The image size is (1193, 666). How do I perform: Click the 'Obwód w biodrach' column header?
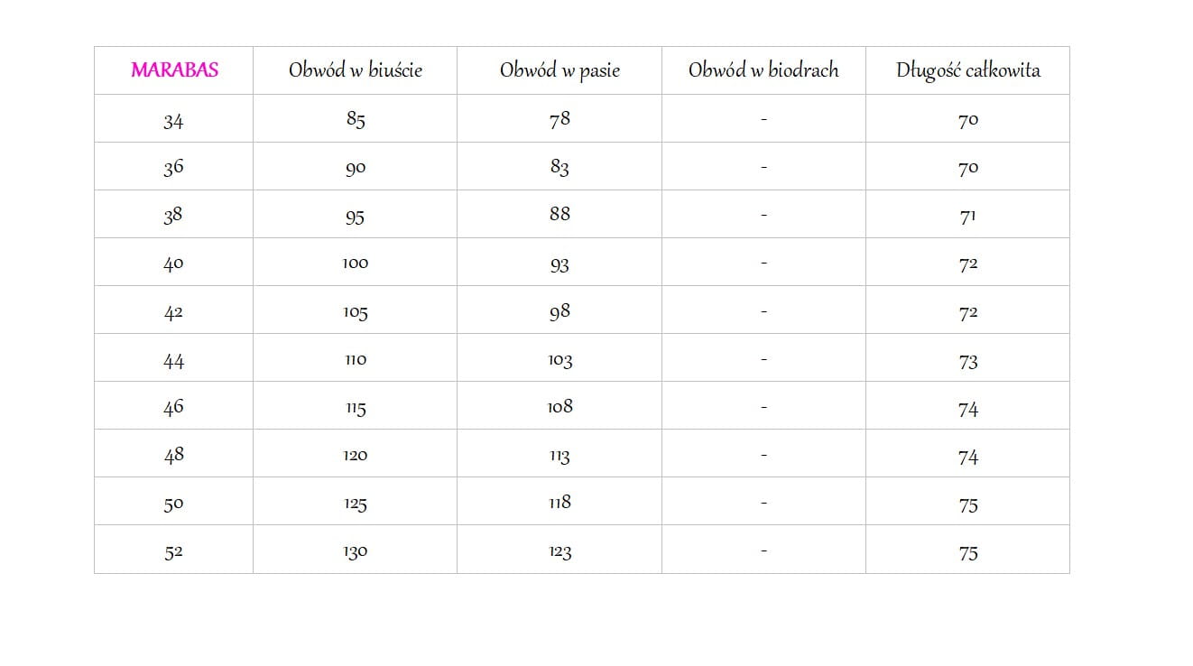coord(763,70)
